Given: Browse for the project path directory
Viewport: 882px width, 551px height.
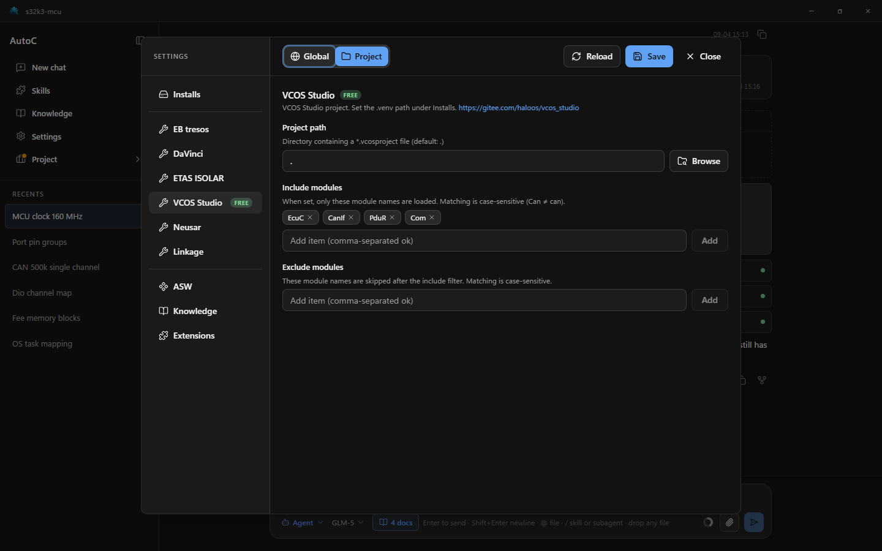Looking at the screenshot, I should 699,161.
